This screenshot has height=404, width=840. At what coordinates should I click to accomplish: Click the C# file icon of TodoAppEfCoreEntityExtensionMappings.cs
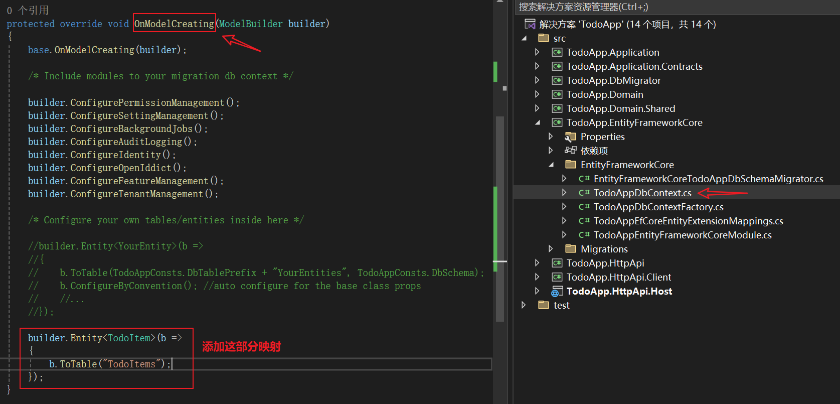coord(584,221)
